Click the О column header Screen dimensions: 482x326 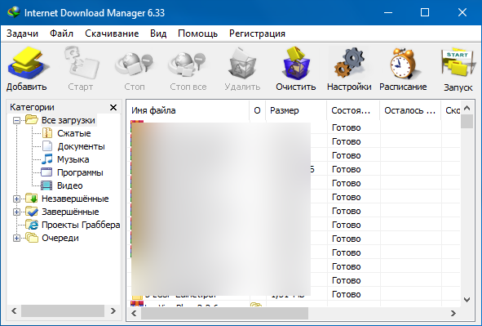point(257,110)
